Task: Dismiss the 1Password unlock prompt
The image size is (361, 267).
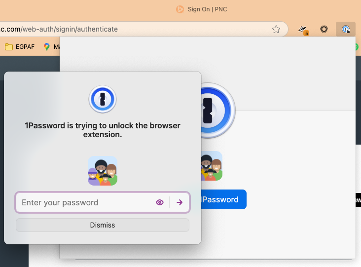Action: pos(103,225)
